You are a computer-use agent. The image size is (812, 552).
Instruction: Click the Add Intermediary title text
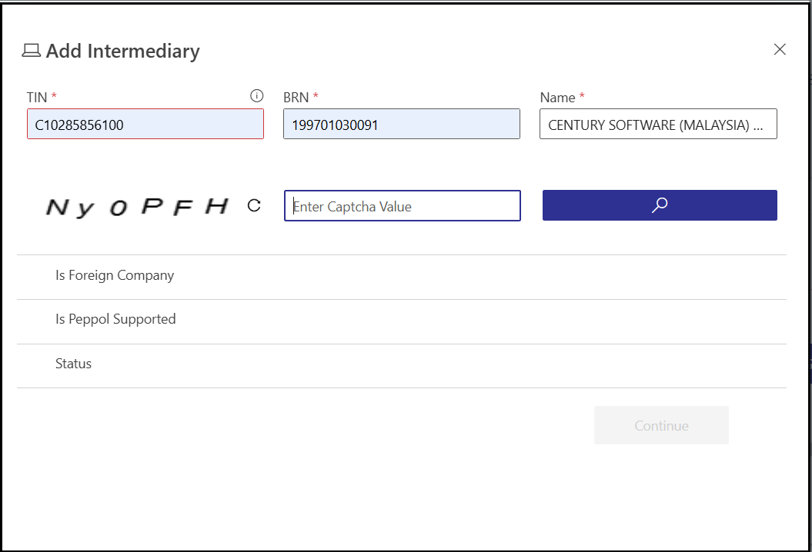[122, 51]
